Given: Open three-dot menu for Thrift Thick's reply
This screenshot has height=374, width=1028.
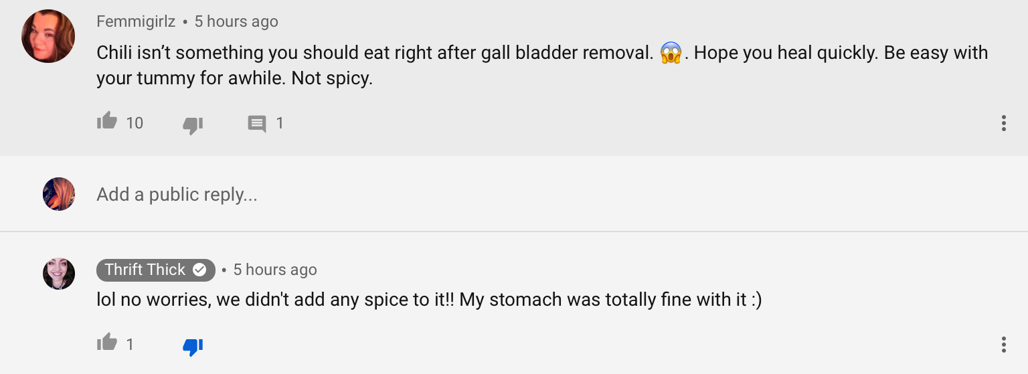Looking at the screenshot, I should click(1003, 345).
